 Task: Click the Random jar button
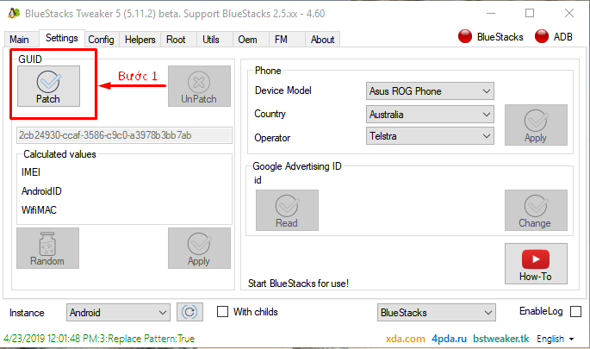(x=47, y=248)
